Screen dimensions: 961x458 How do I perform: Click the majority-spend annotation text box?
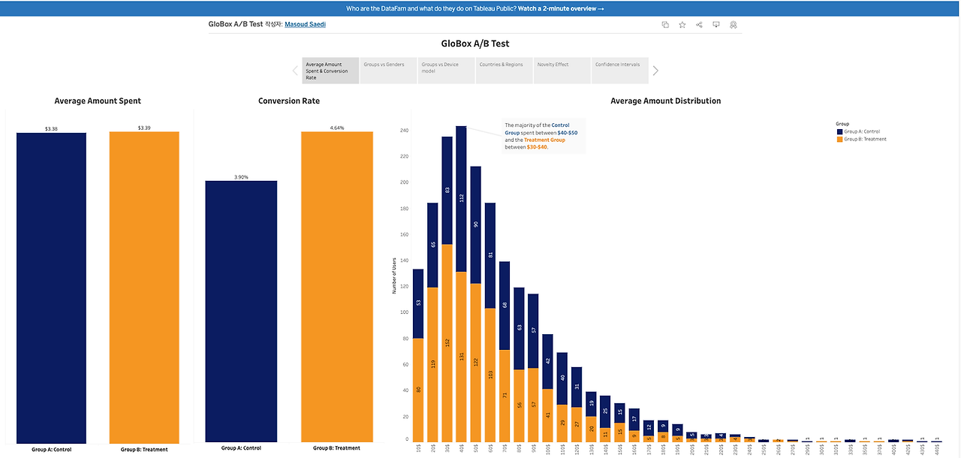click(543, 136)
